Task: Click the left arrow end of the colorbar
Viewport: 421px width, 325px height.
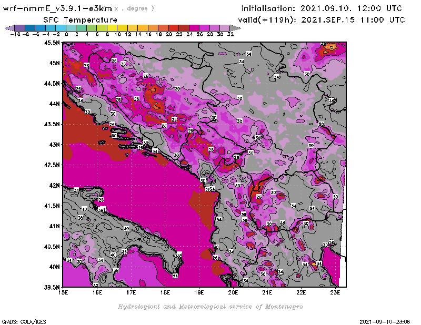Action: click(x=9, y=28)
